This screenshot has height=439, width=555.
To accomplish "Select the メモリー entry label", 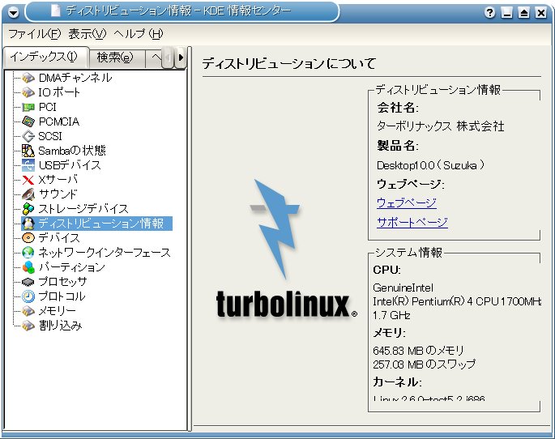I will coord(57,310).
